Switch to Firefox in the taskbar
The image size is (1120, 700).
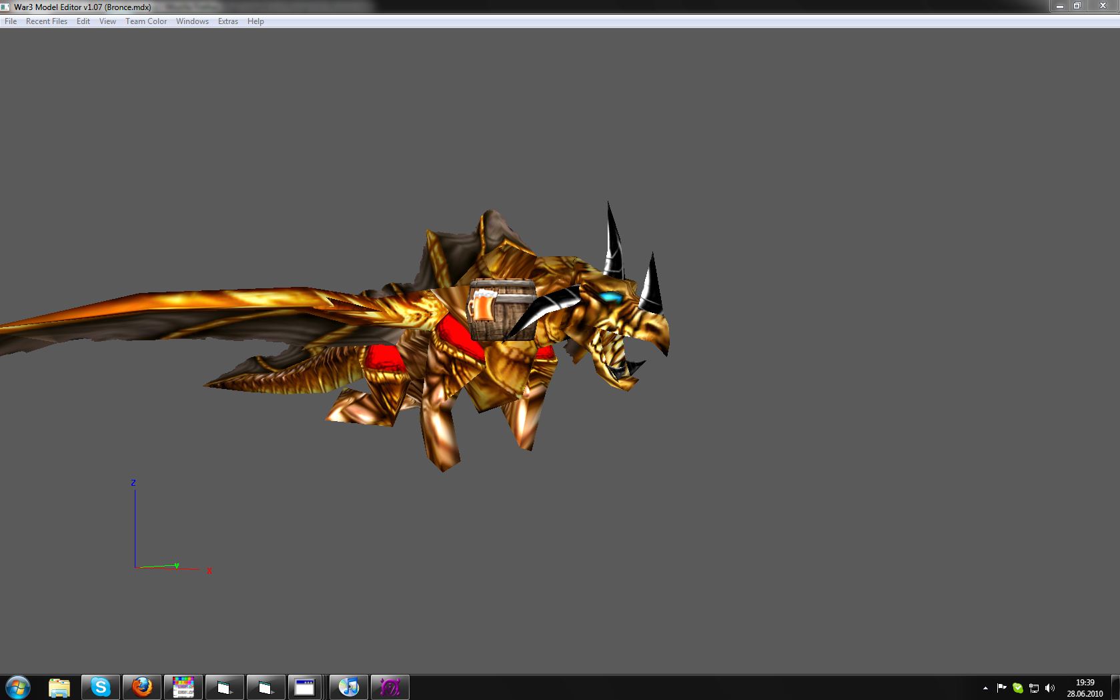(x=141, y=687)
